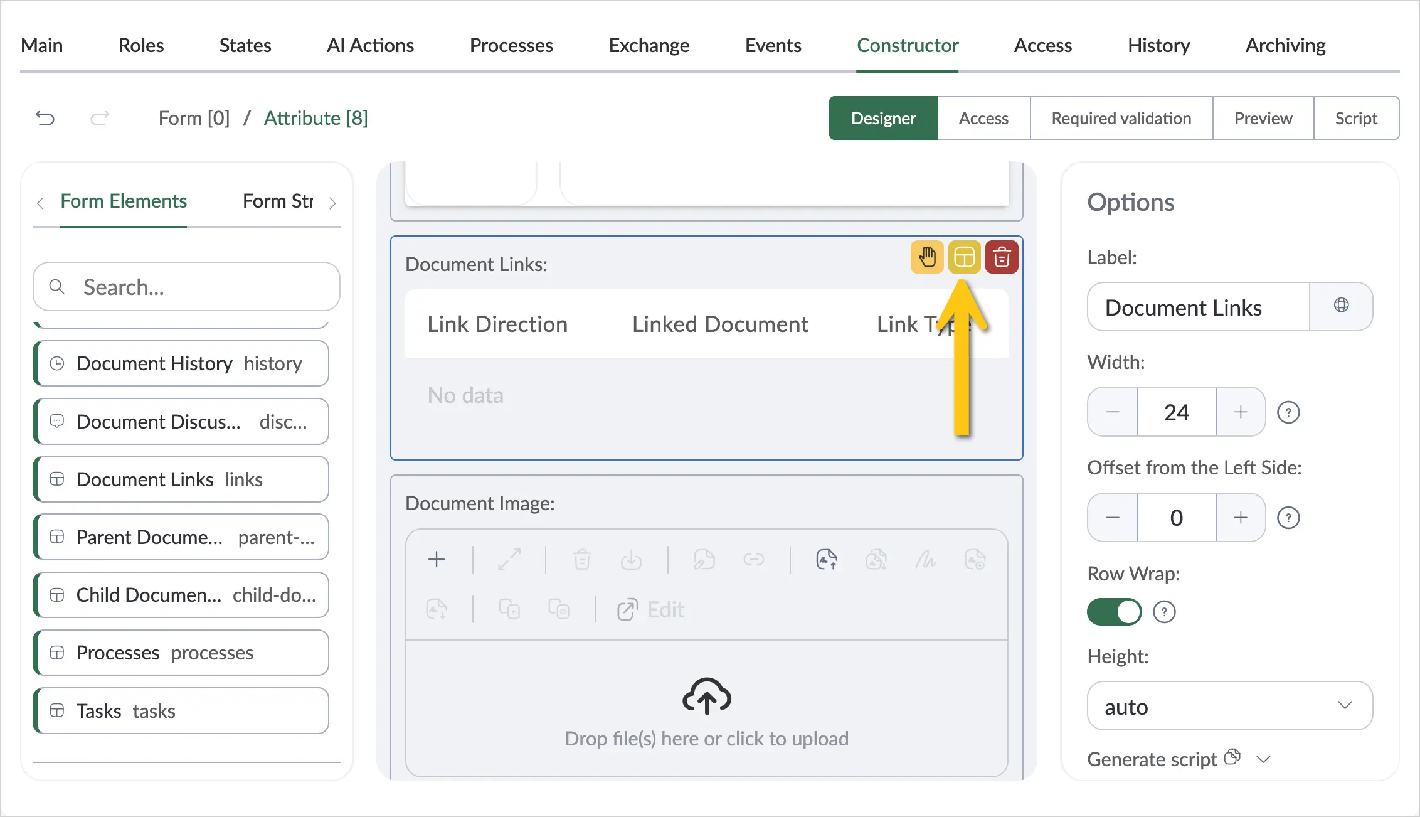Click the clock icon of Document History
The height and width of the screenshot is (817, 1420).
click(57, 363)
